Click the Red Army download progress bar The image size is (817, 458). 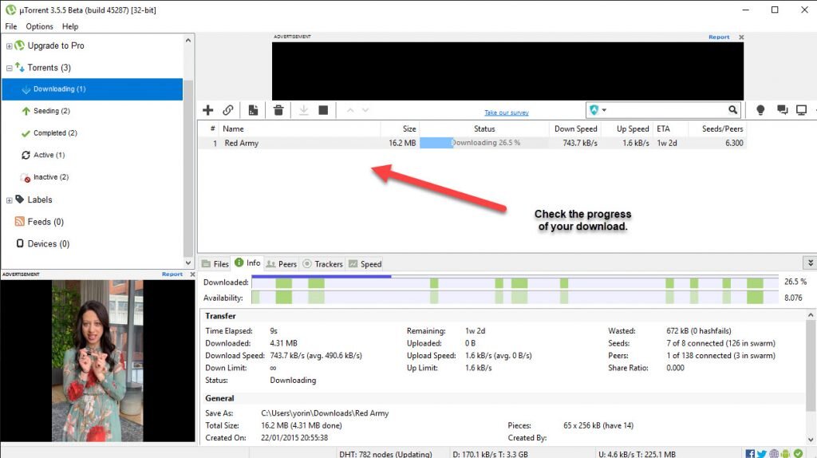(x=484, y=143)
